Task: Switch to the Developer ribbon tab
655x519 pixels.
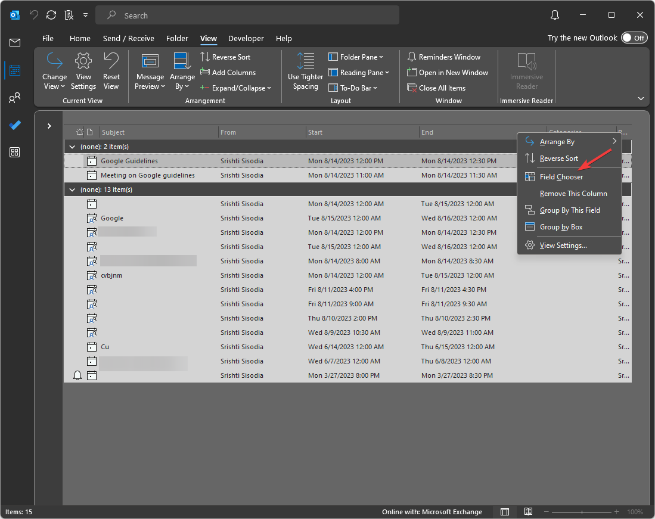Action: coord(246,38)
